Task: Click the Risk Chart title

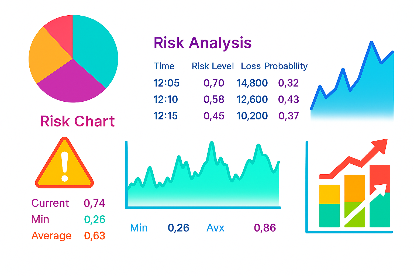Action: [77, 121]
